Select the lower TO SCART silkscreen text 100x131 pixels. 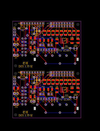(x=65, y=100)
